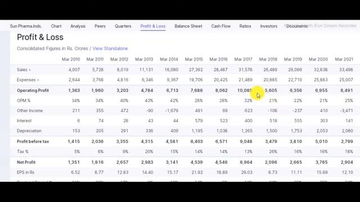
Task: Select the Other Income row label
Action: pos(30,111)
